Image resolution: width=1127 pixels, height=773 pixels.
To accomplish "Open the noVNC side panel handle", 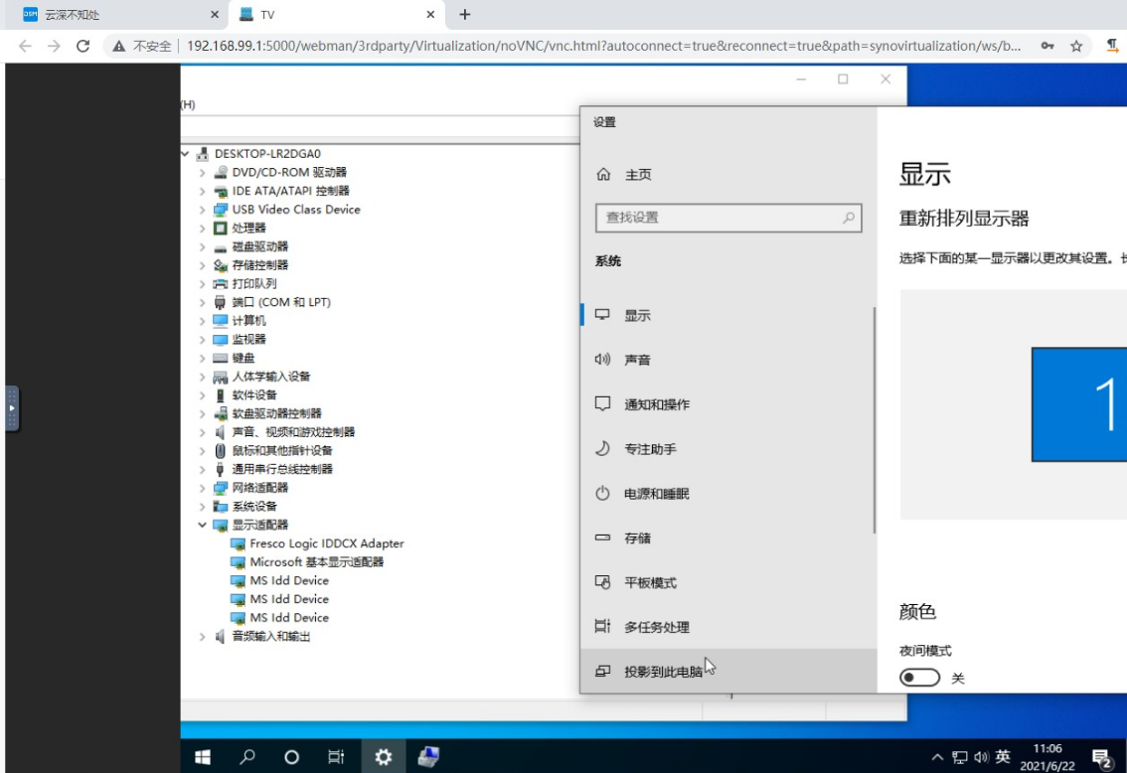I will (x=11, y=406).
